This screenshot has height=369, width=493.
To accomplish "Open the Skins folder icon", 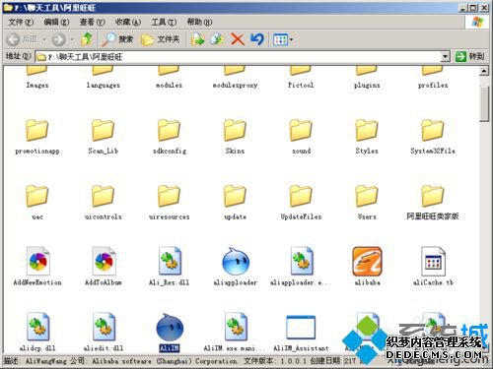I will click(x=235, y=130).
